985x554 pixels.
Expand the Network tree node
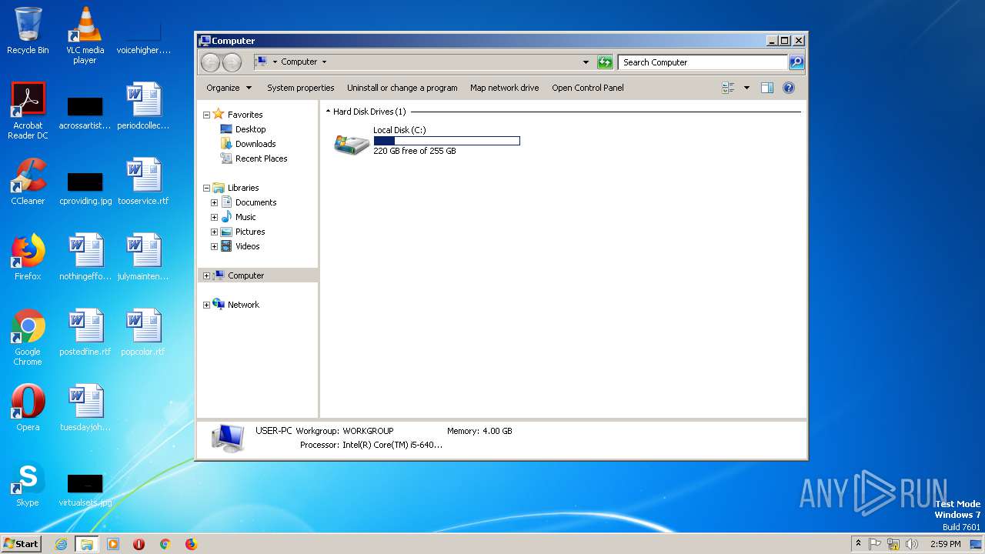[206, 305]
